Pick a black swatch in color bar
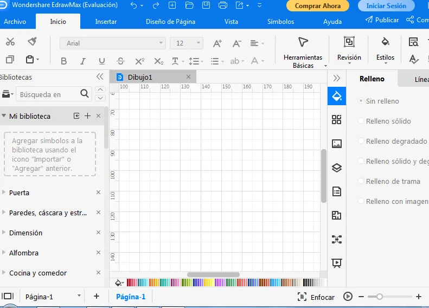Screen dimensions: 429x308 (304, 283)
